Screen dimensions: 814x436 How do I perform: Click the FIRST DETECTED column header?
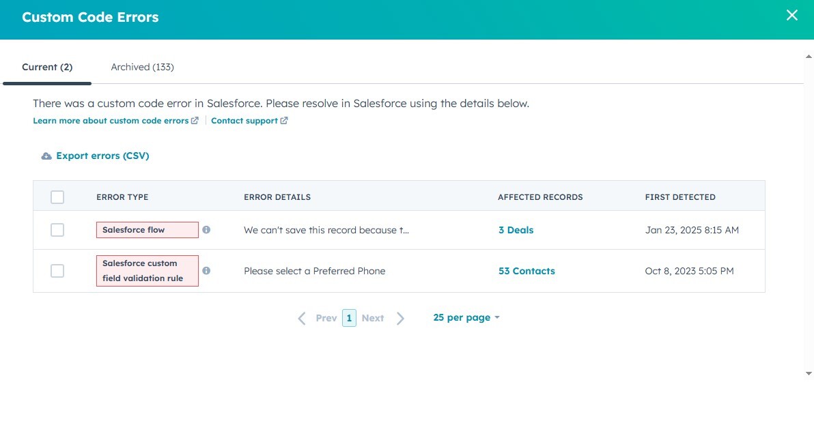click(x=680, y=197)
